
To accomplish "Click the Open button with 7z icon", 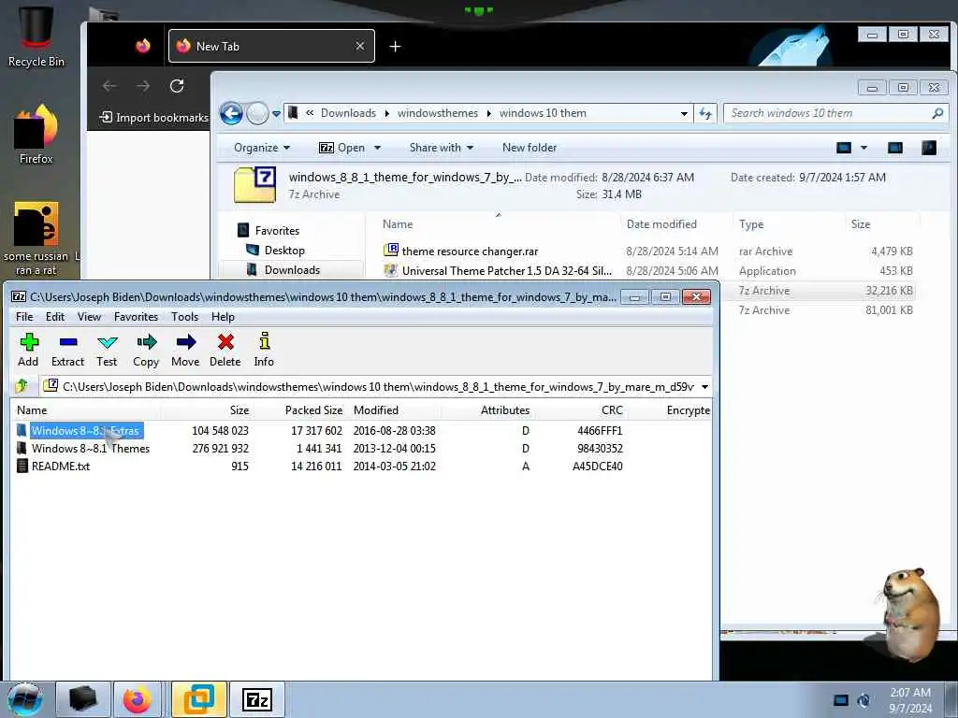I will click(341, 148).
